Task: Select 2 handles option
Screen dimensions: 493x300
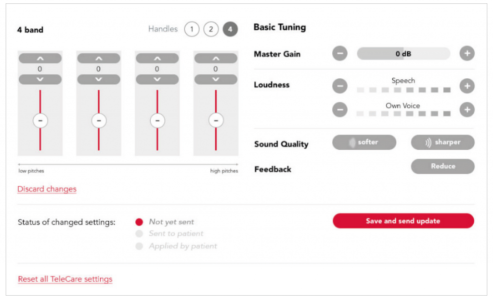Action: [x=211, y=29]
